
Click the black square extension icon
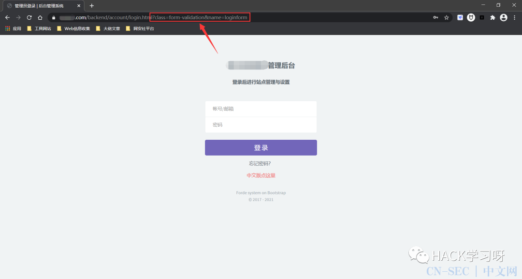(482, 17)
